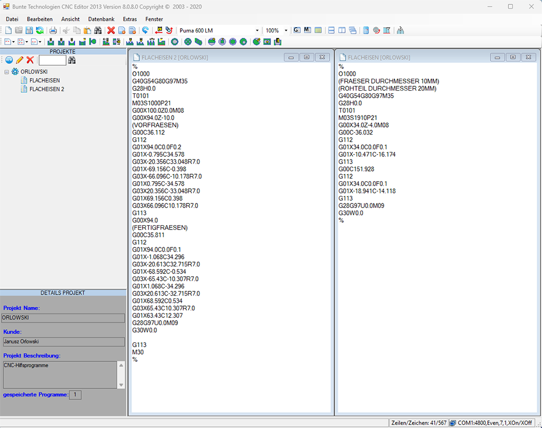Save the program with the floppy disk icon
Viewport: 542px width, 428px height.
click(x=29, y=30)
